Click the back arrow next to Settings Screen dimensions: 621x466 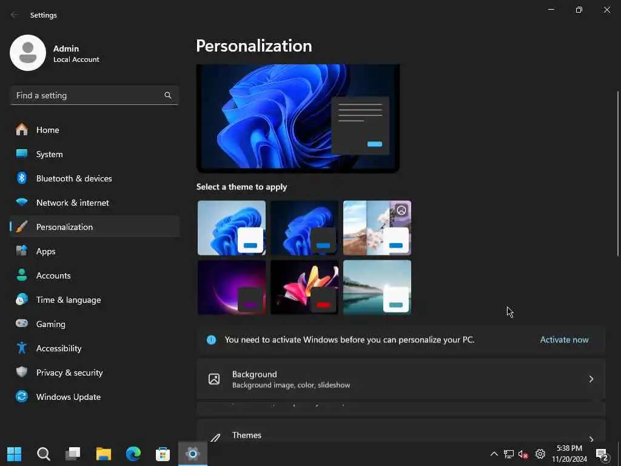click(x=15, y=15)
